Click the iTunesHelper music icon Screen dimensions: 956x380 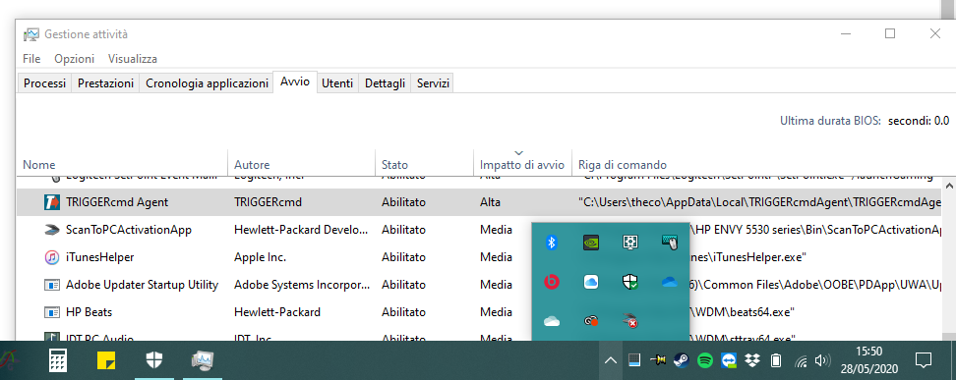coord(52,257)
